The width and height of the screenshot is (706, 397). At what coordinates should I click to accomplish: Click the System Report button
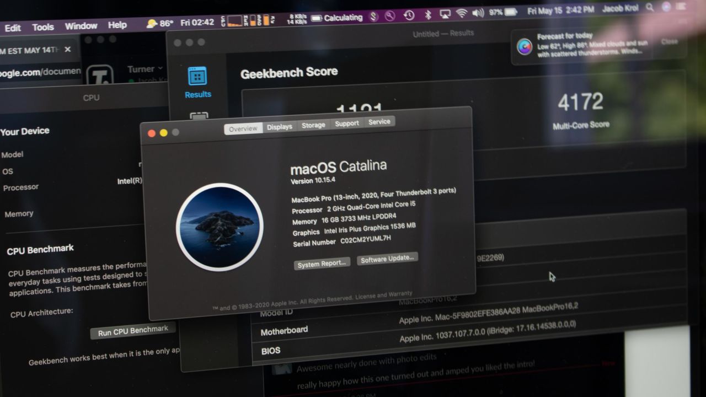[x=322, y=264]
